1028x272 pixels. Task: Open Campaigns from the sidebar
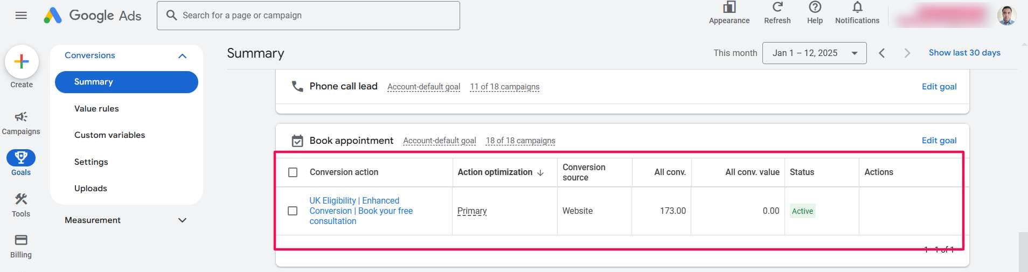21,123
